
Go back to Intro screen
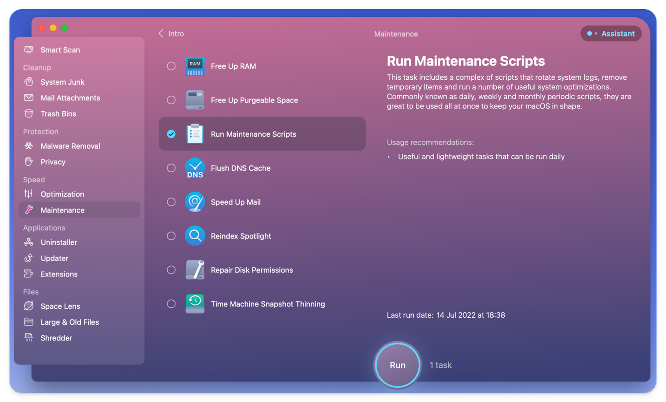pyautogui.click(x=170, y=34)
